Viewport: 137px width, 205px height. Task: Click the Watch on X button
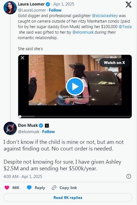[x=114, y=63]
